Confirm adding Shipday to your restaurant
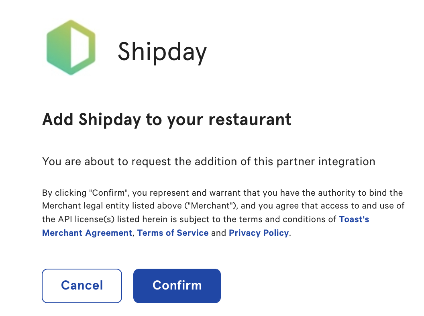424x316 pixels. (177, 286)
